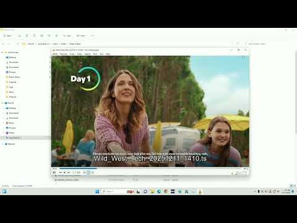
Task: Select Public in the address breadcrumb
Action: click(x=63, y=44)
